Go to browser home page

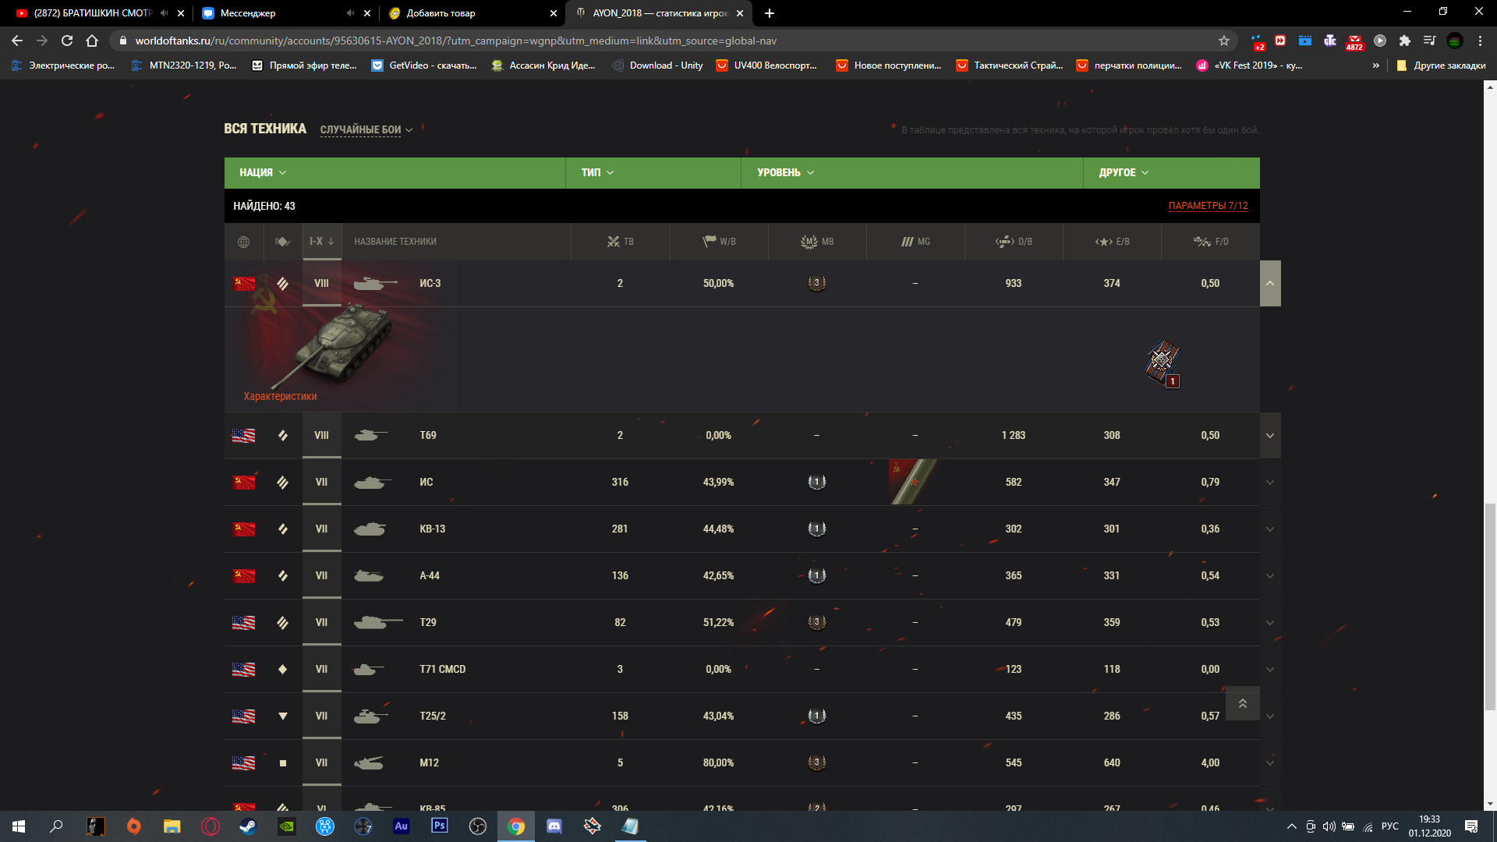pyautogui.click(x=92, y=41)
